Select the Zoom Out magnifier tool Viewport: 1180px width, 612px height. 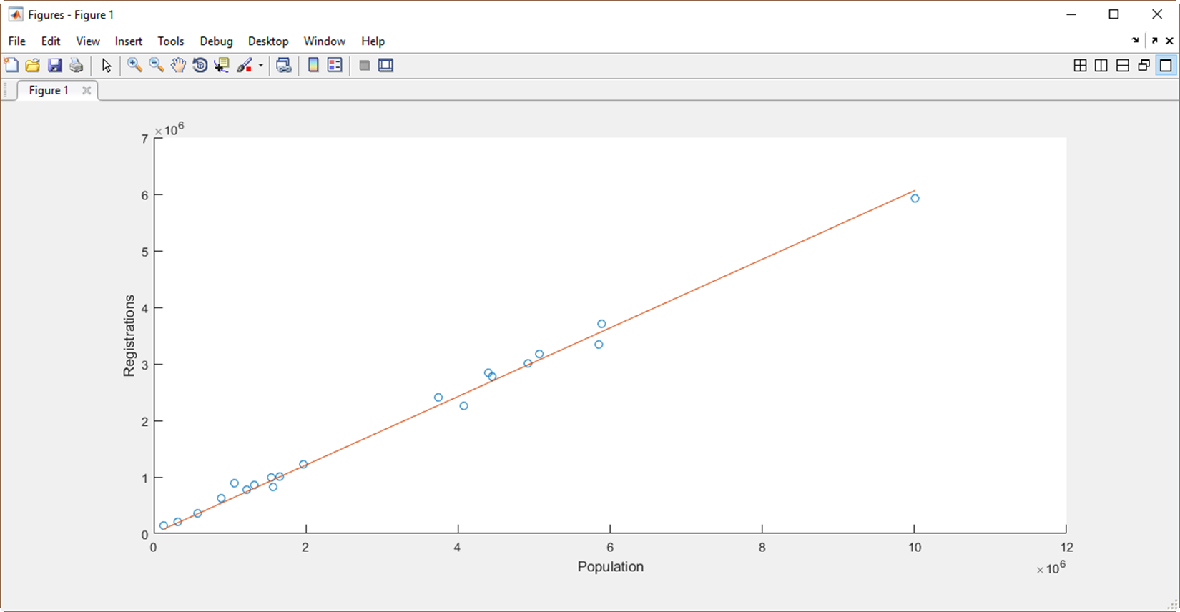157,66
